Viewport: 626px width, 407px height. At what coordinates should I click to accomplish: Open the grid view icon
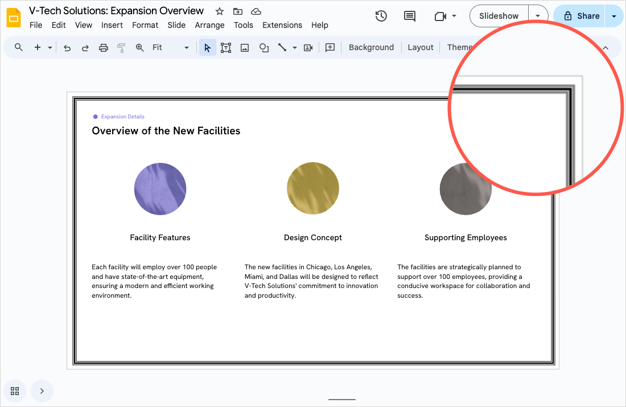15,391
